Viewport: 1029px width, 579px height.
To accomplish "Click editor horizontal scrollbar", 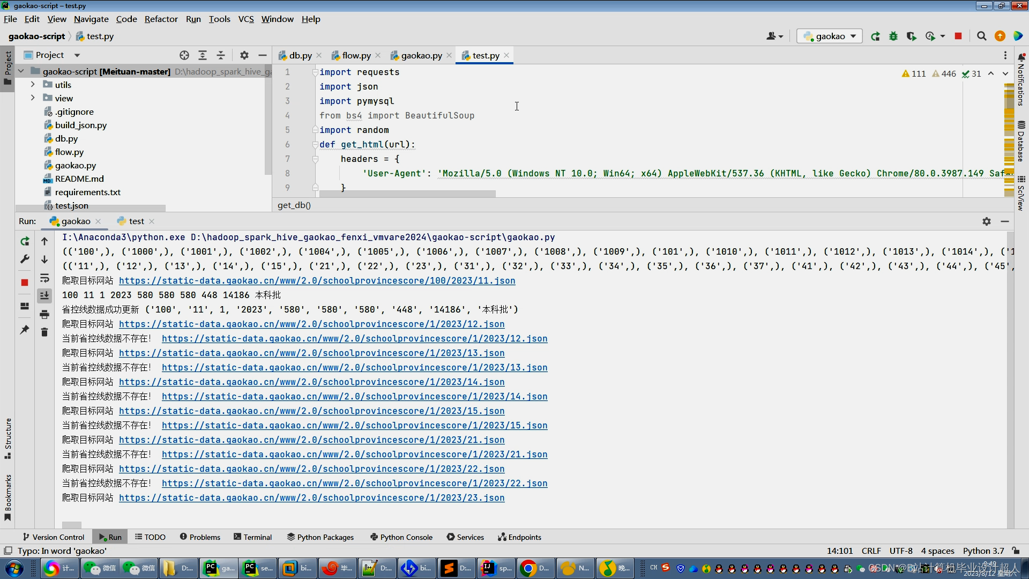I will tap(407, 194).
